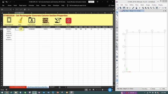Select material cell A992Fy50

coord(9,29)
